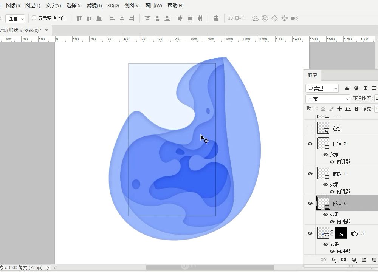This screenshot has width=378, height=272.
Task: Open the 3D(D) menu
Action: click(113, 6)
